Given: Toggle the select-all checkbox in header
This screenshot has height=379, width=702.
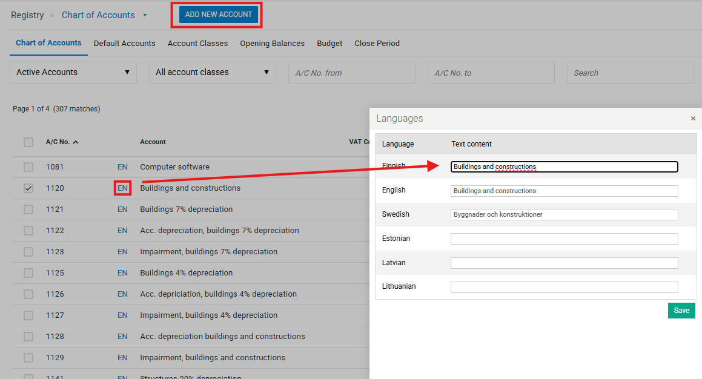Looking at the screenshot, I should pyautogui.click(x=28, y=142).
